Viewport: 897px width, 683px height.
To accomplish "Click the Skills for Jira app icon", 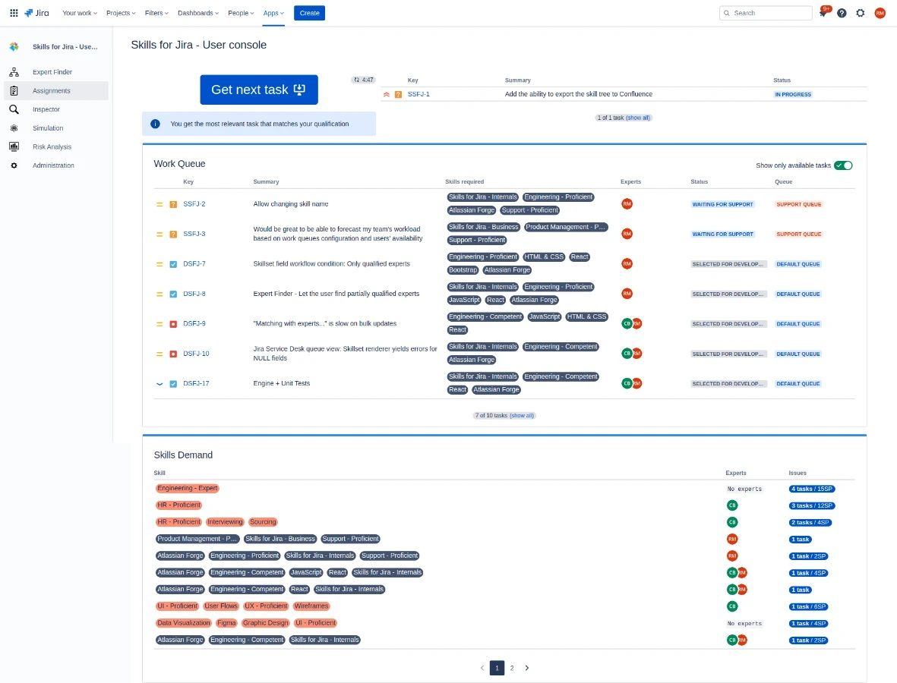I will [x=14, y=47].
